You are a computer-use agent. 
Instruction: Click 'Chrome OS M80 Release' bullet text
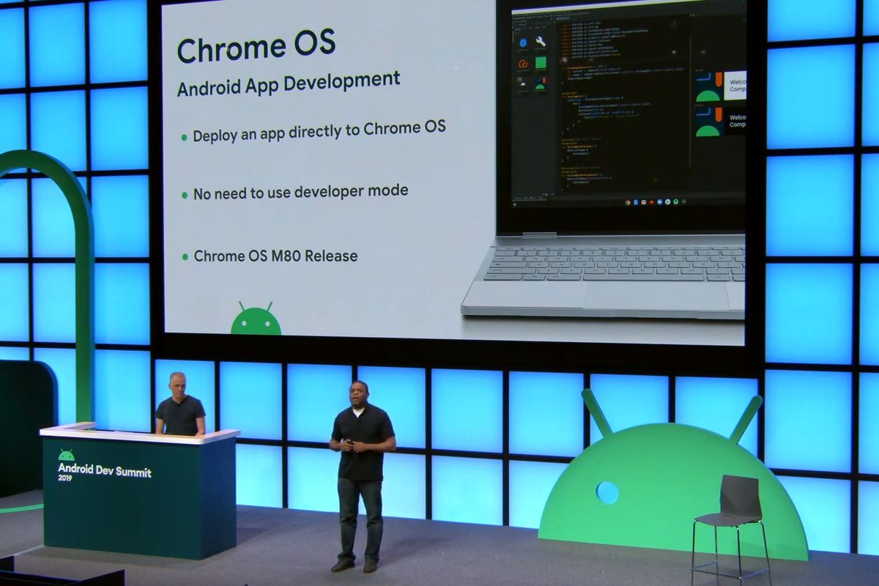(275, 256)
